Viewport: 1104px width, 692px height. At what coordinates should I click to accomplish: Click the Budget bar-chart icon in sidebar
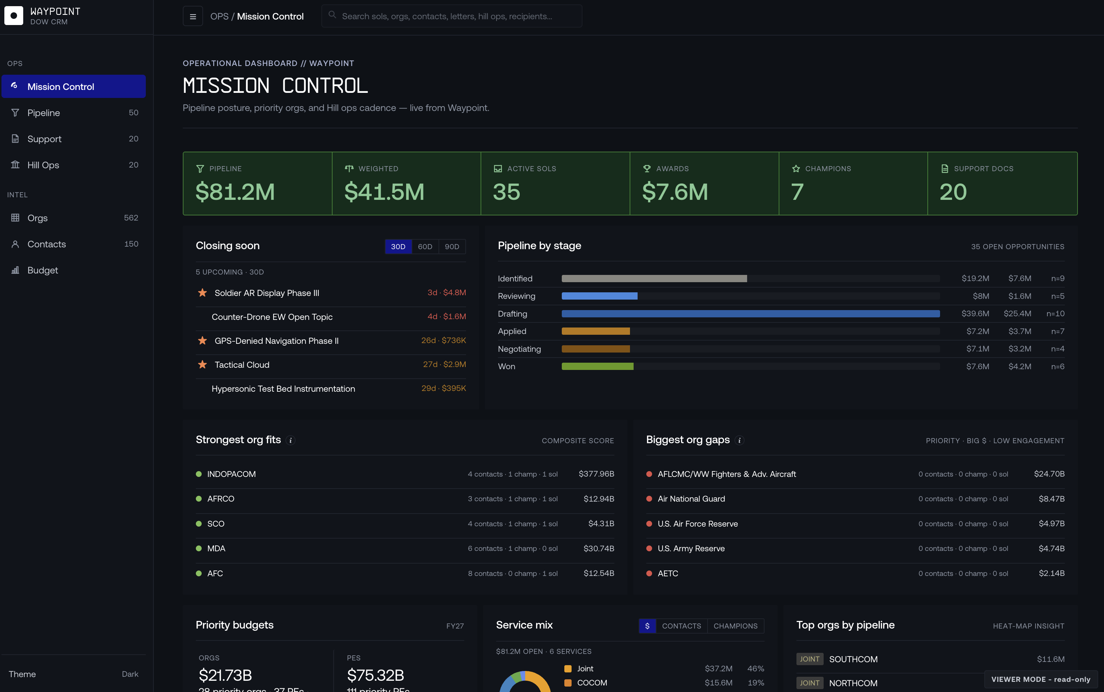[15, 270]
